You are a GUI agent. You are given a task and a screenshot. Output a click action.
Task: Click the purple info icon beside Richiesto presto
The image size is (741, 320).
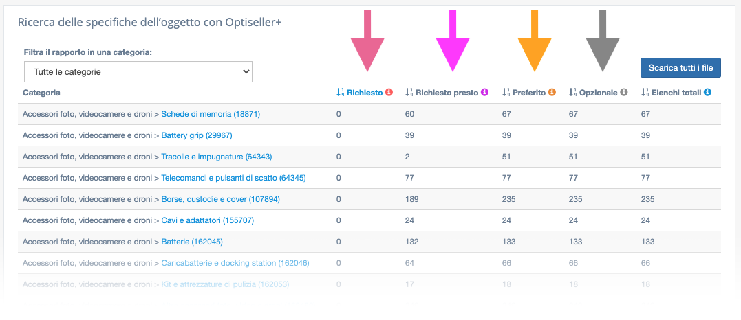484,93
